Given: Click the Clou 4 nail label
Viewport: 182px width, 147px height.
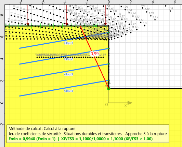Looking at the screenshot, I should [68, 91].
